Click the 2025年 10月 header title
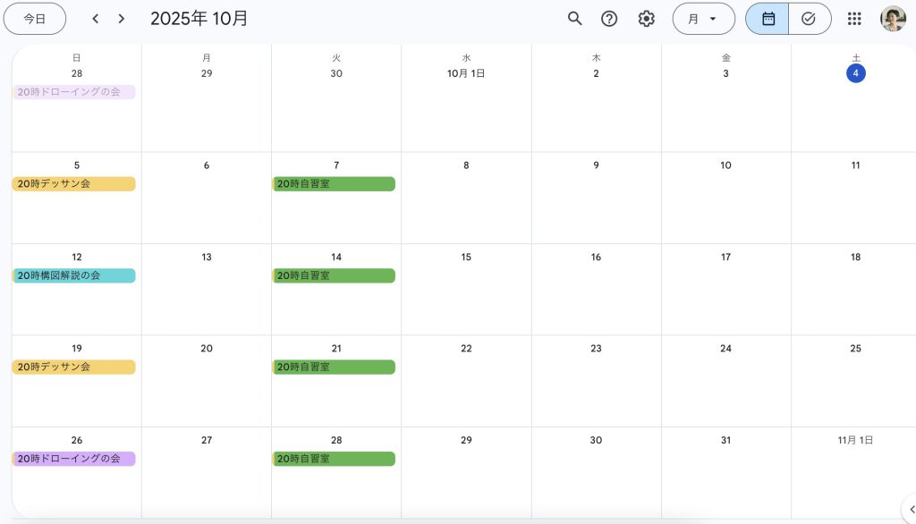Screen dimensions: 916x524 199,19
